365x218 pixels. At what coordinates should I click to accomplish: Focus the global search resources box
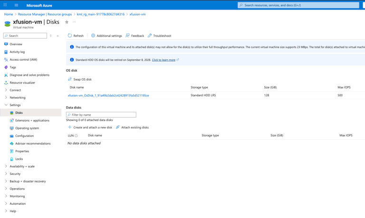coord(298,5)
